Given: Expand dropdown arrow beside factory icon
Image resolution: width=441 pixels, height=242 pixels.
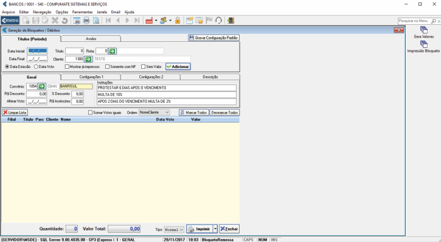Looking at the screenshot, I should pos(156,20).
